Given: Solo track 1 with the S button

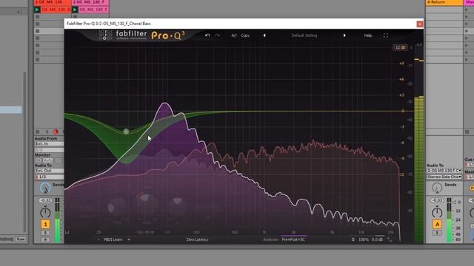Looking at the screenshot, I should point(45,233).
